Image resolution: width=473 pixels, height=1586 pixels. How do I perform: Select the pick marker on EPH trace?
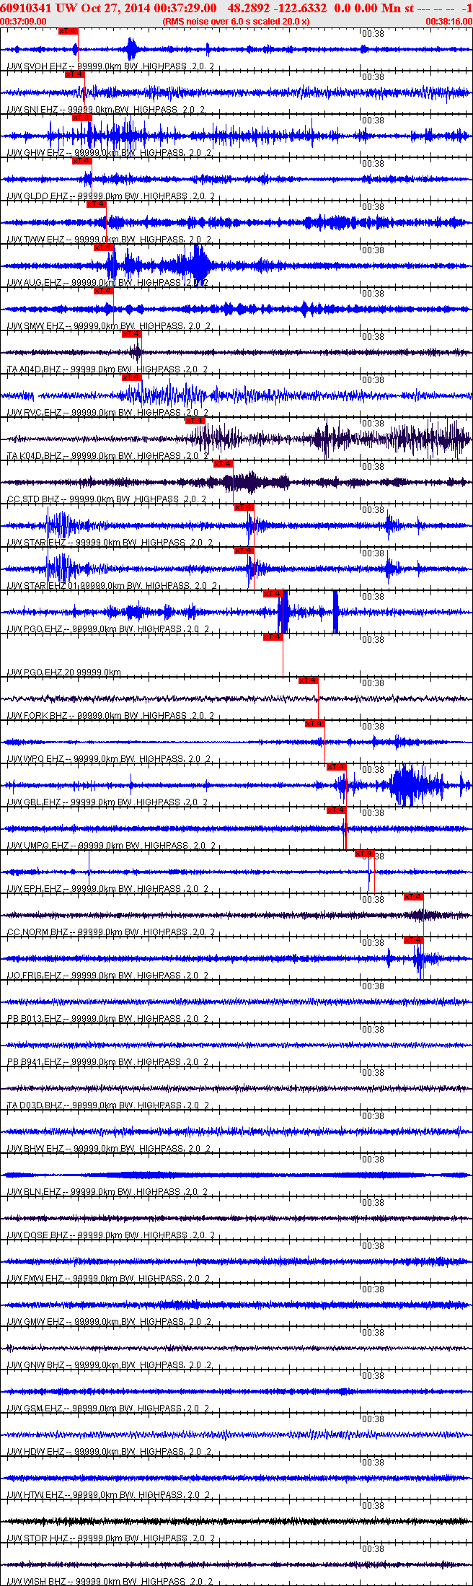(x=365, y=854)
